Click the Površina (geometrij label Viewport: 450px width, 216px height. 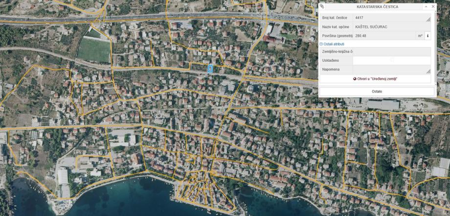pyautogui.click(x=337, y=36)
